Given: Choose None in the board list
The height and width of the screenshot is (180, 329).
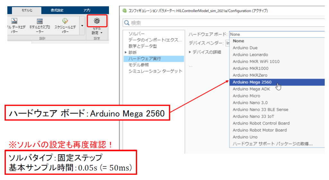Looking at the screenshot, I should [277, 41].
